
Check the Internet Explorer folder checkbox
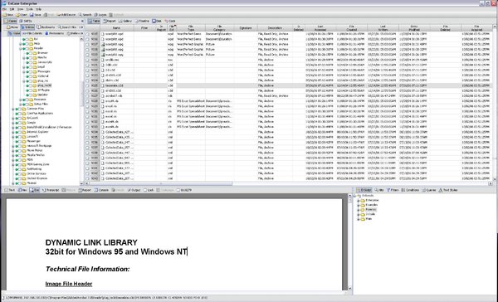[20, 132]
